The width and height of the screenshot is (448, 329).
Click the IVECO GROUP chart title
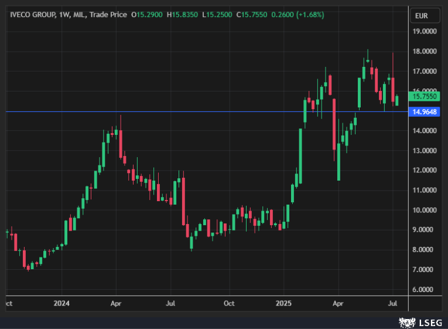(x=33, y=14)
